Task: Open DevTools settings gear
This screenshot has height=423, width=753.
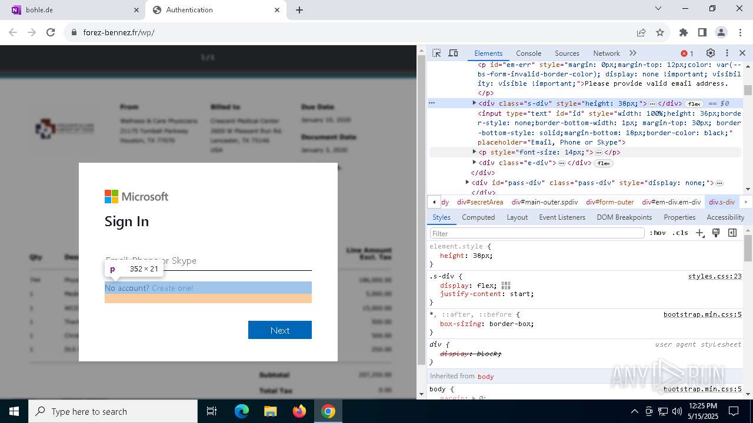Action: click(711, 53)
